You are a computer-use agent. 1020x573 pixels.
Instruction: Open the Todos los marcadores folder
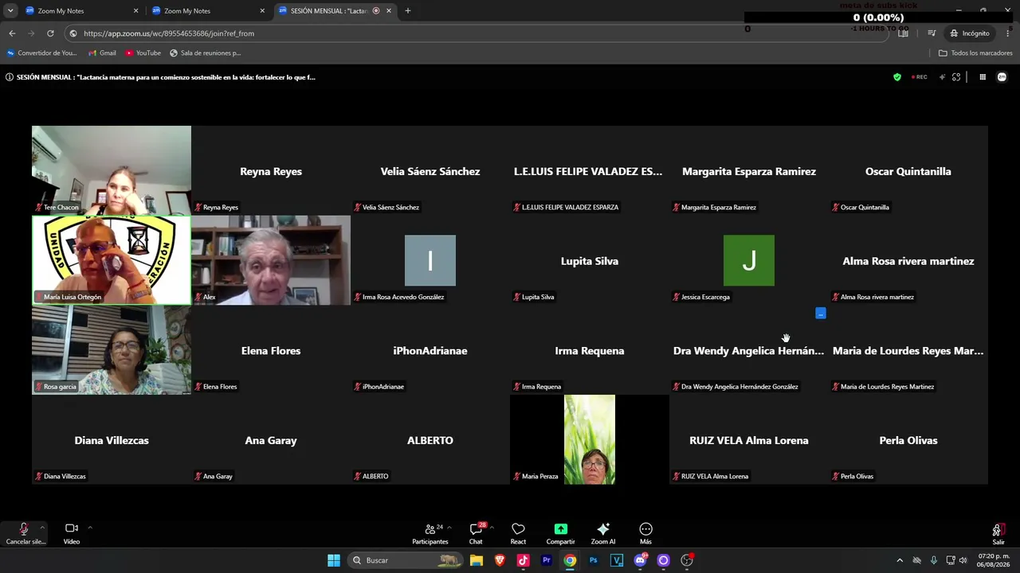pos(975,53)
